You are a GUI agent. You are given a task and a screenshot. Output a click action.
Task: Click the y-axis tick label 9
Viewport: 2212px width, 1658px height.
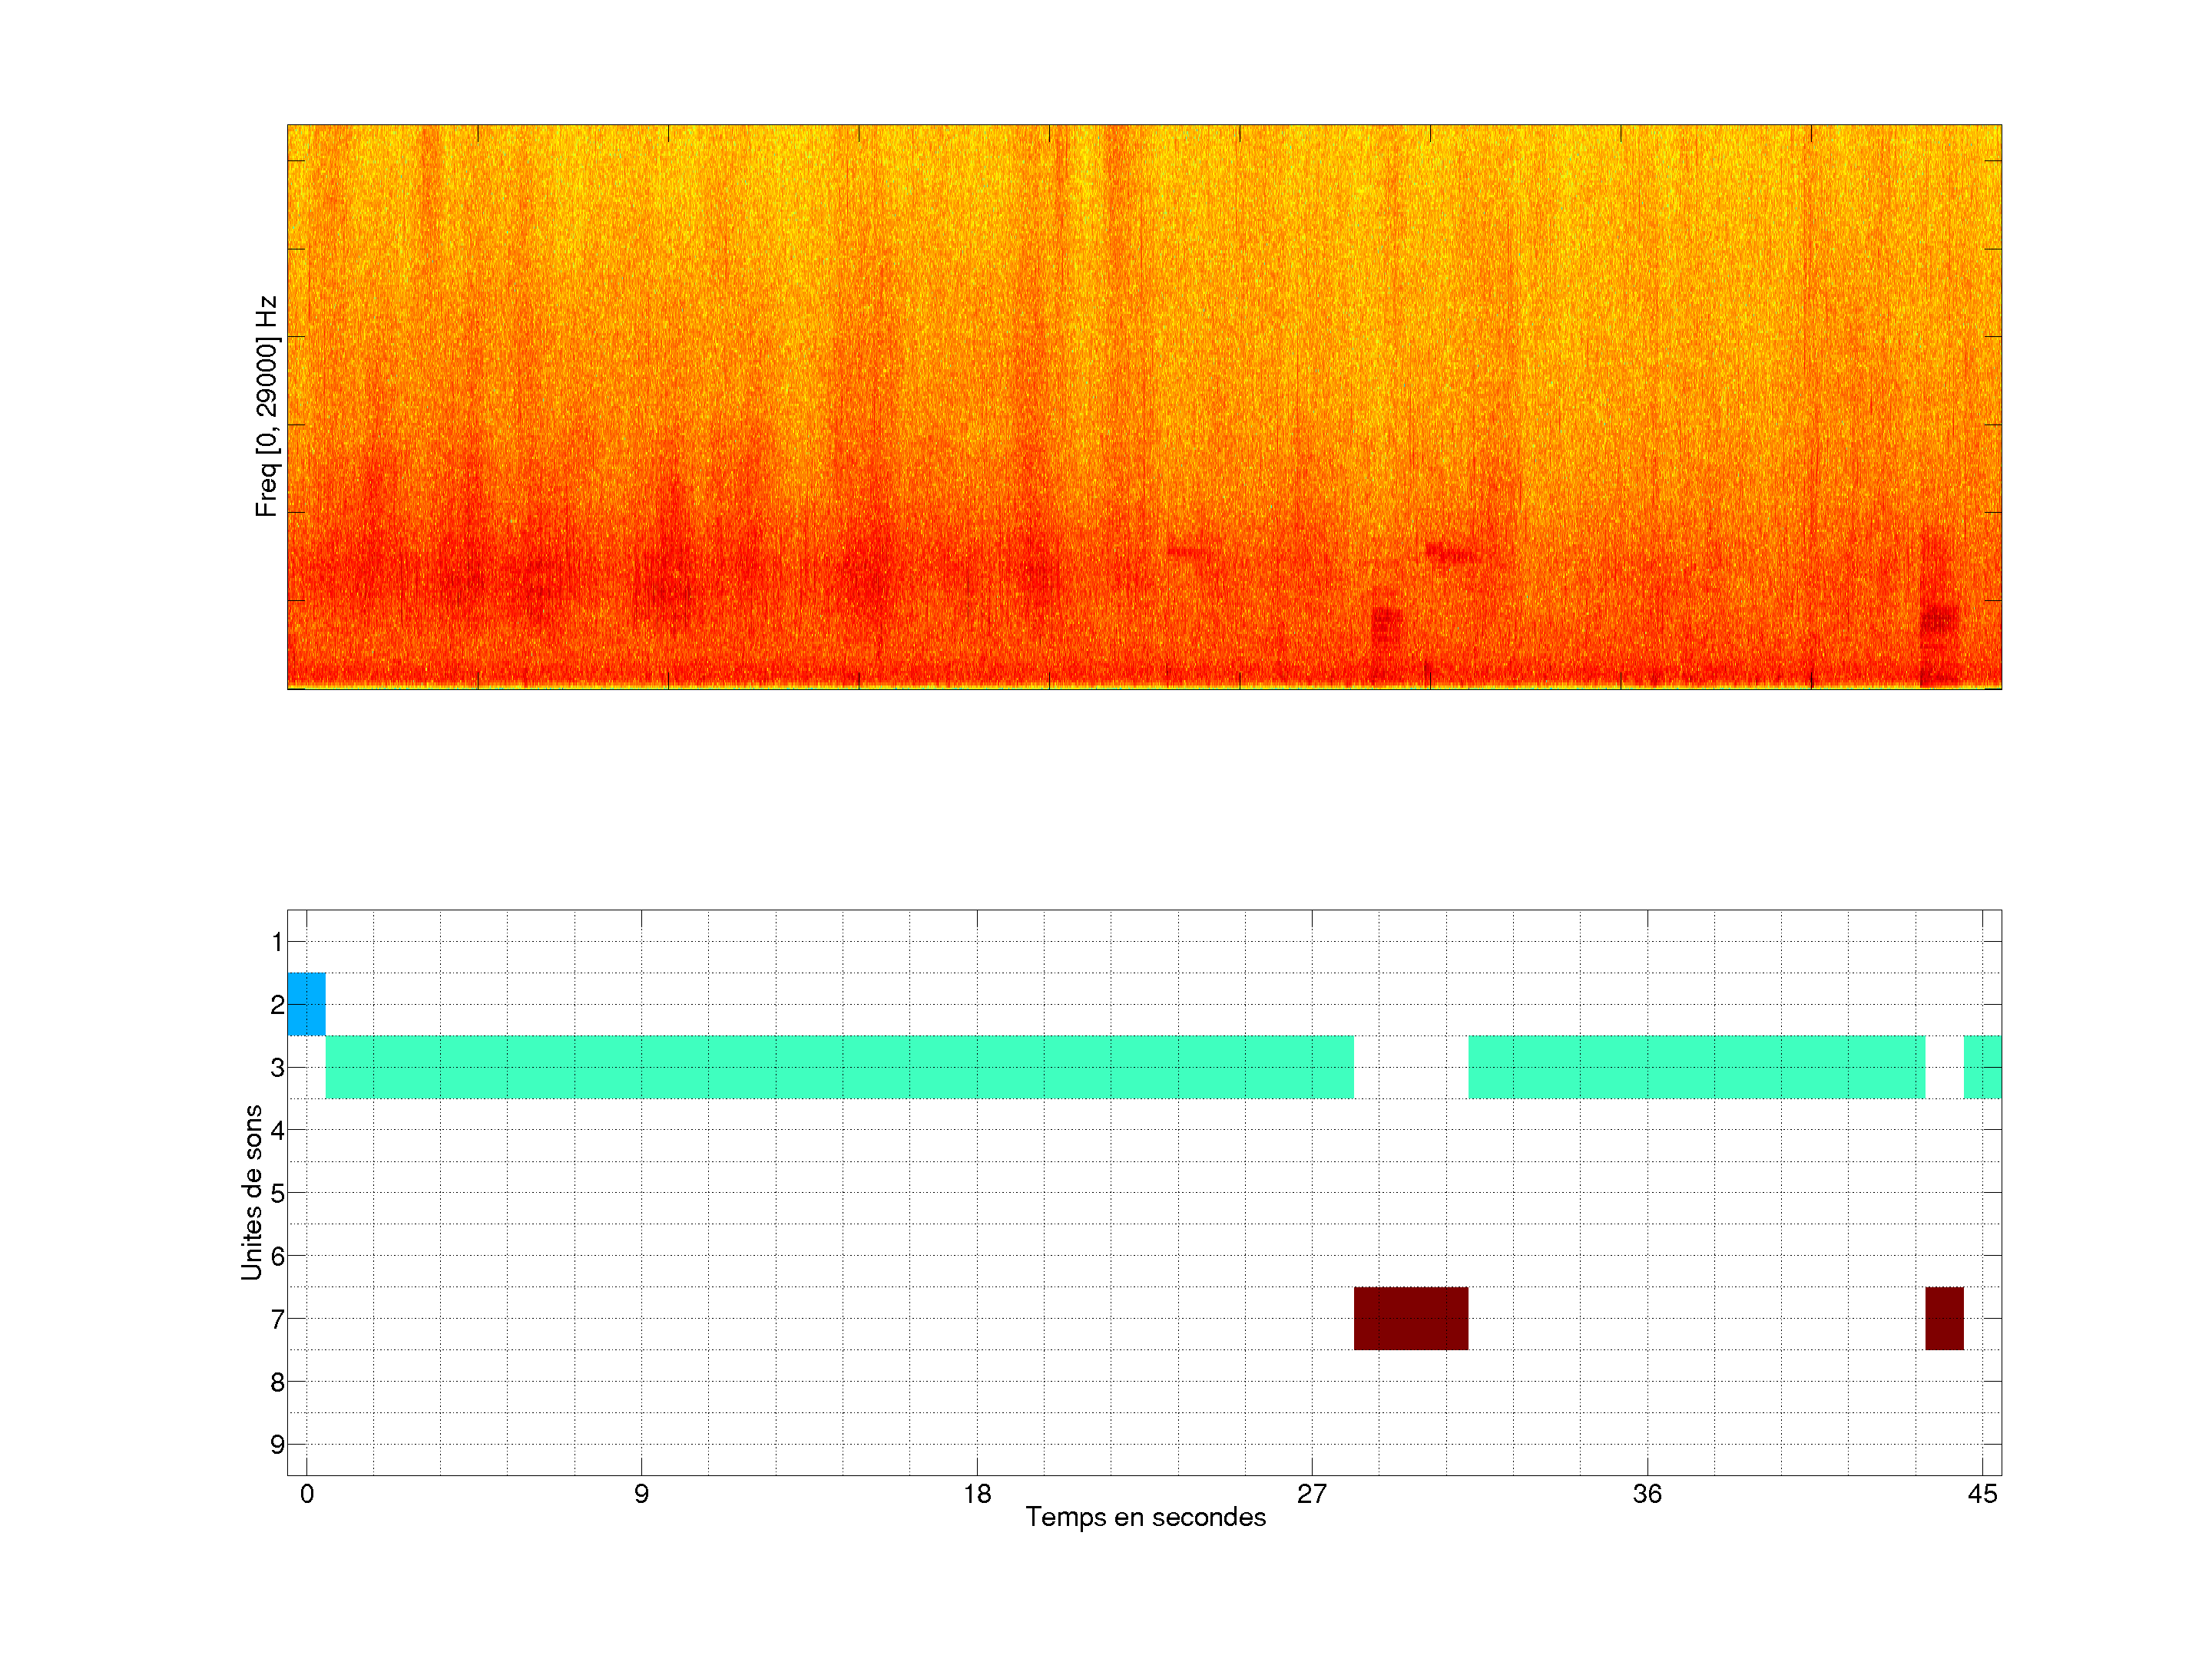[x=277, y=1444]
